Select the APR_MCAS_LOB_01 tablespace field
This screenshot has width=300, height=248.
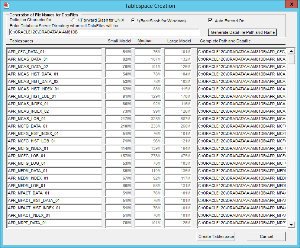coord(54,119)
